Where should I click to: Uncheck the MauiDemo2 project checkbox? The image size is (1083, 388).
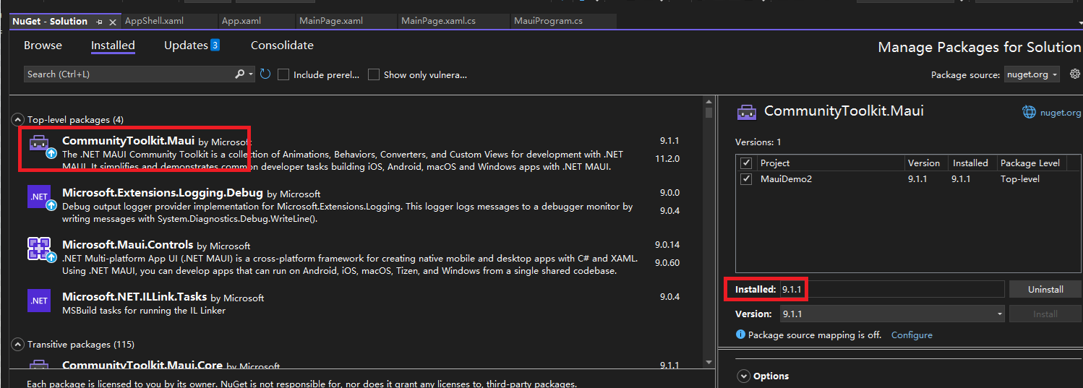(746, 179)
